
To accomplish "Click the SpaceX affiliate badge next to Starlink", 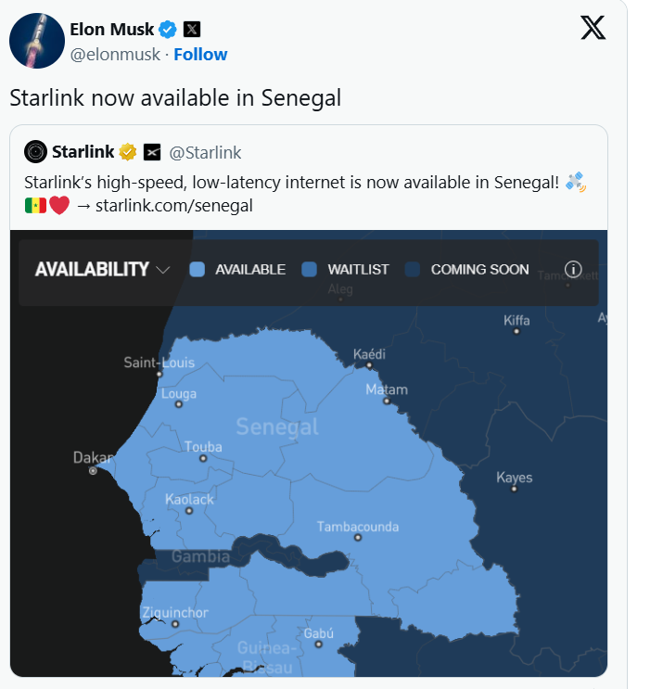I will (x=152, y=152).
